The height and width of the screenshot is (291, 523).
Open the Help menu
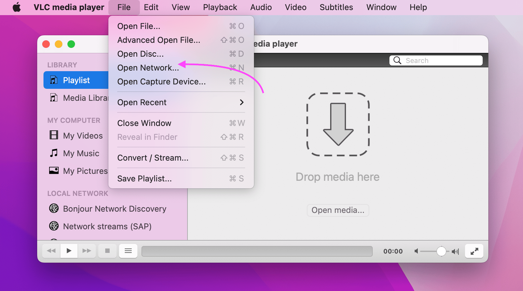[x=418, y=7]
